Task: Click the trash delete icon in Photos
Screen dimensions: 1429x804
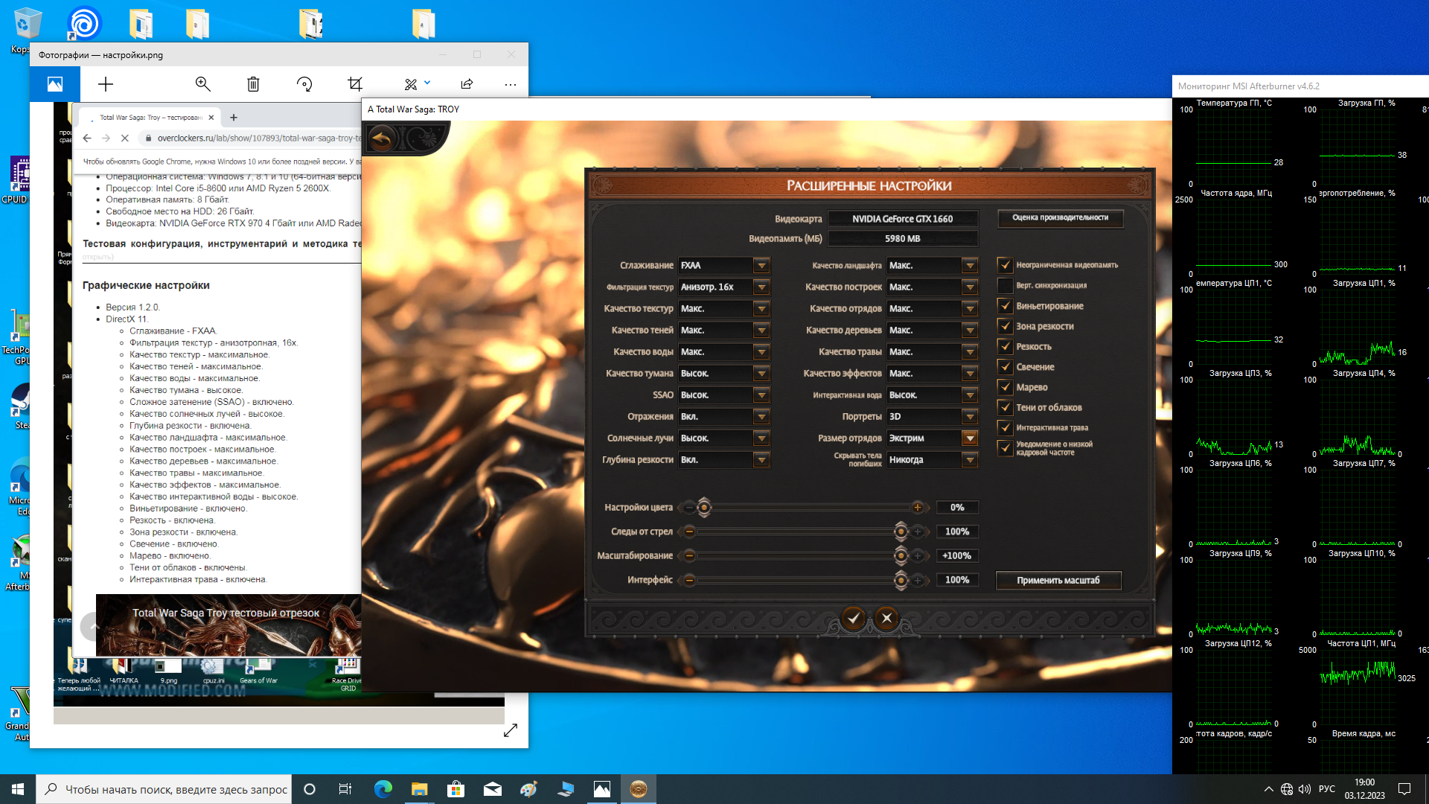Action: [x=253, y=84]
